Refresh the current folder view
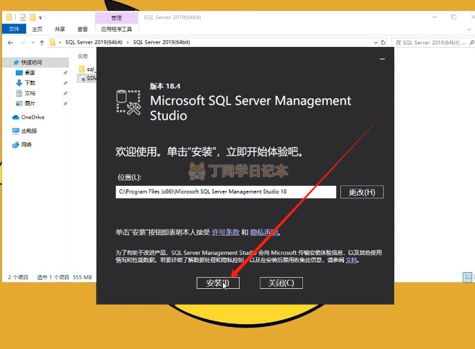The width and height of the screenshot is (475, 349). point(385,42)
